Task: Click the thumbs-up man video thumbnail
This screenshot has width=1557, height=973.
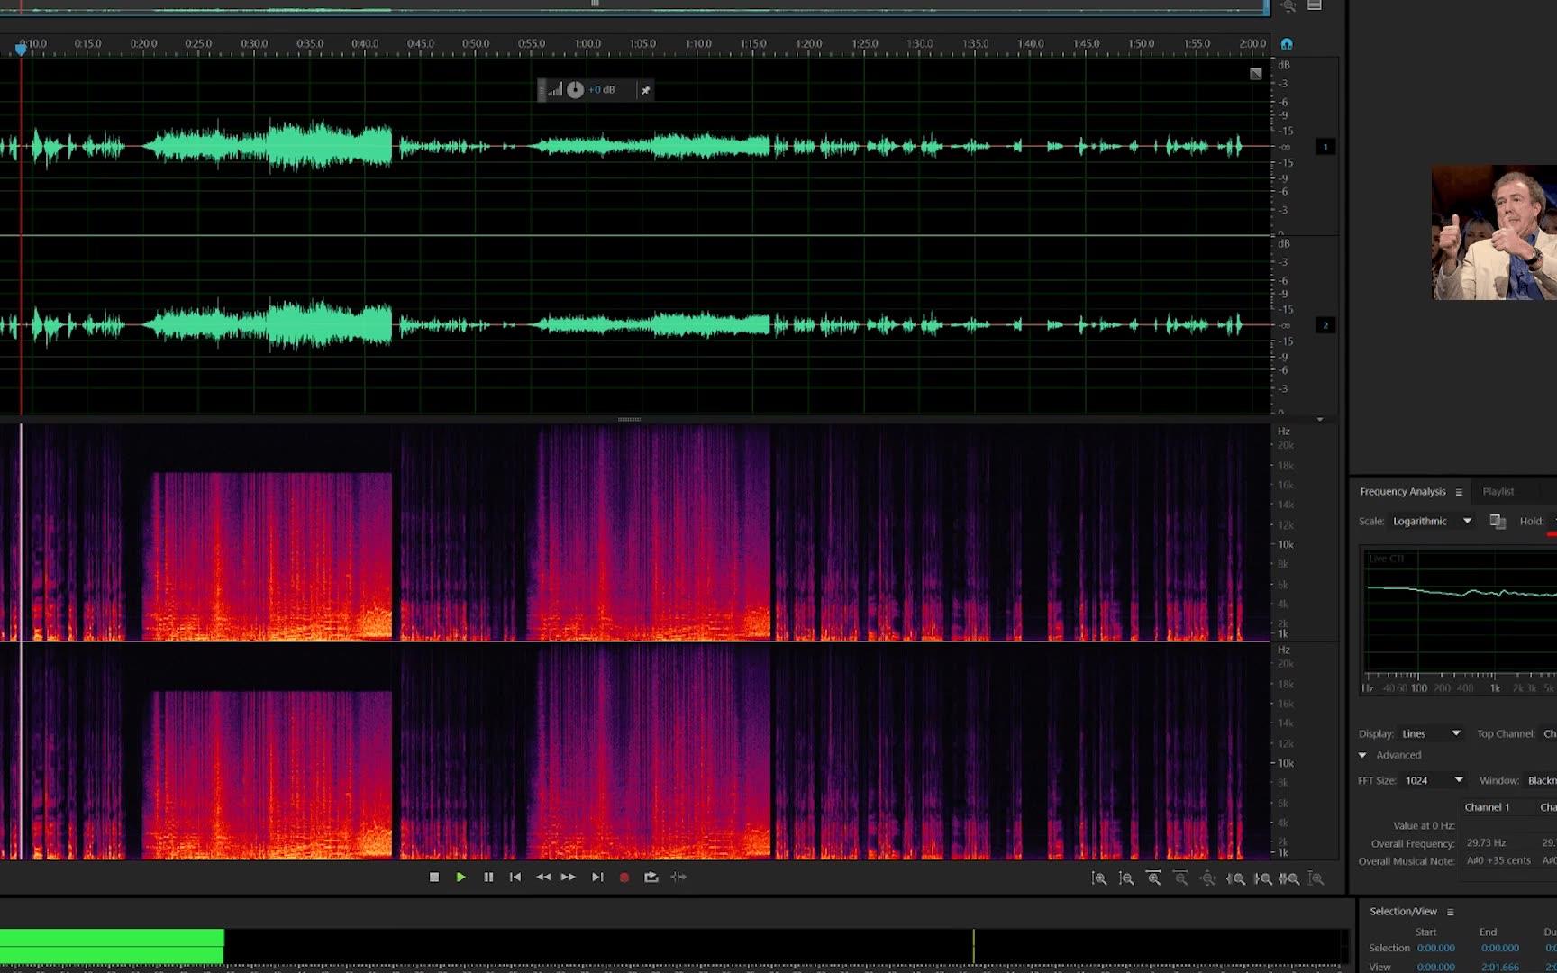Action: click(1494, 232)
